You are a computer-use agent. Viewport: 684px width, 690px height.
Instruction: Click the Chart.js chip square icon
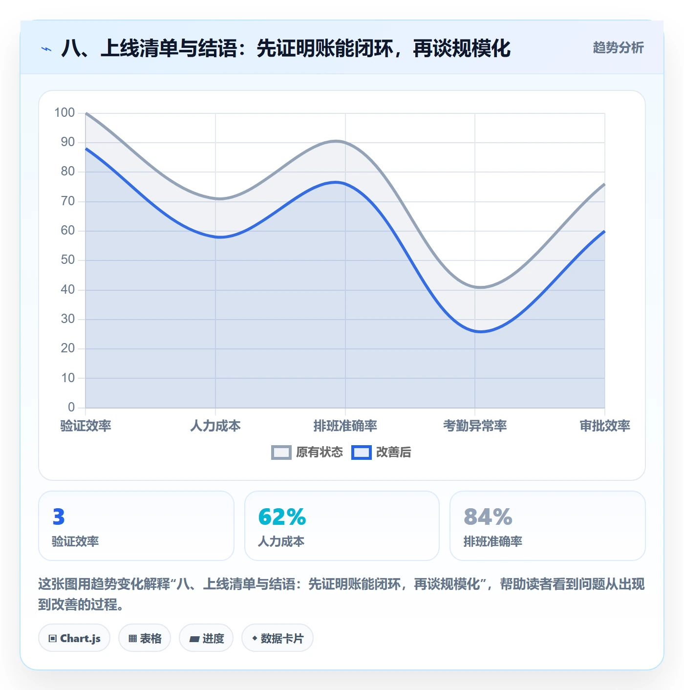pyautogui.click(x=53, y=638)
